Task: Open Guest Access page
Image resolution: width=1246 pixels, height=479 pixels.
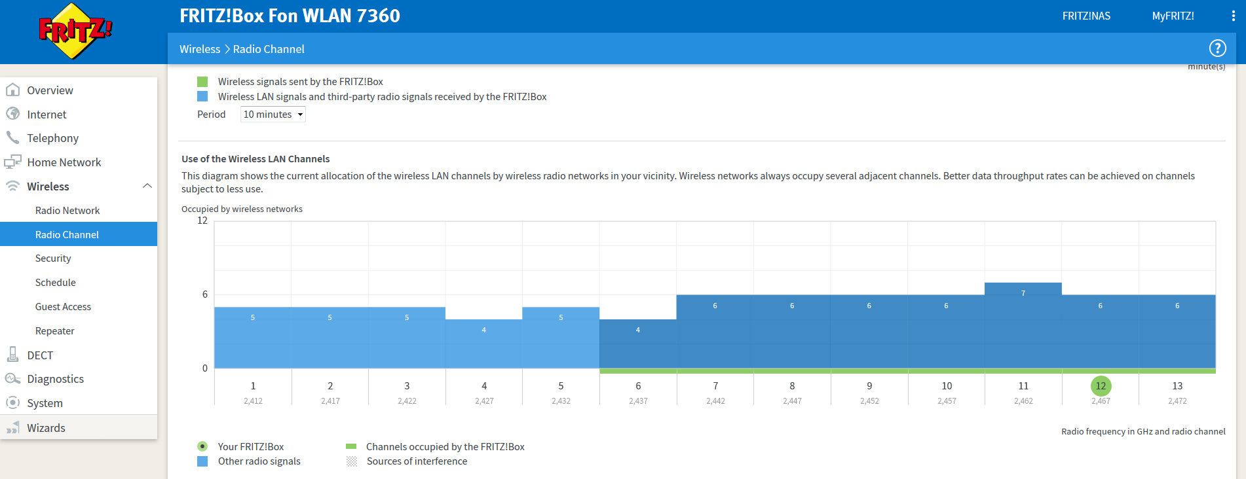Action: click(63, 307)
